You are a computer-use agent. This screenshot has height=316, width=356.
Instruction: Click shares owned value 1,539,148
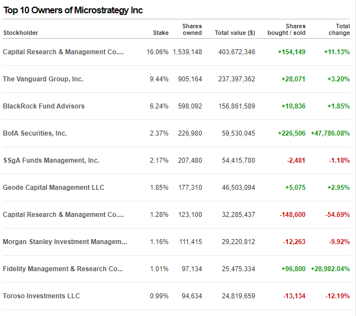[x=187, y=52]
